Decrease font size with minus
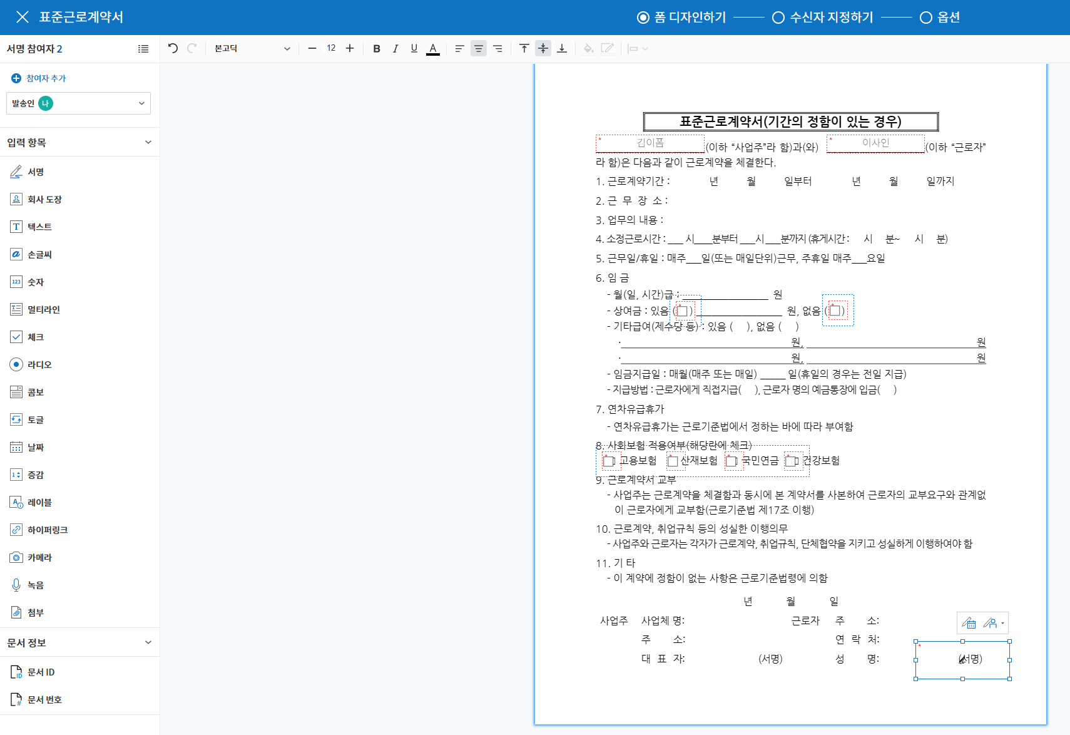Screen dimensions: 1070x735 [312, 48]
